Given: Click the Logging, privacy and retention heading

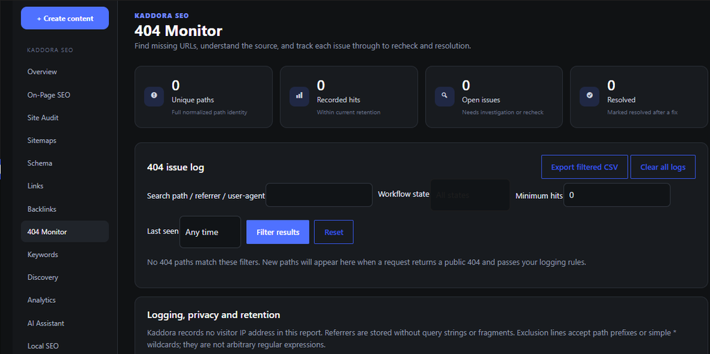Looking at the screenshot, I should click(214, 315).
